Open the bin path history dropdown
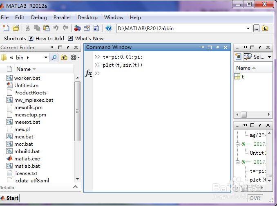The width and height of the screenshot is (277, 206). point(46,57)
